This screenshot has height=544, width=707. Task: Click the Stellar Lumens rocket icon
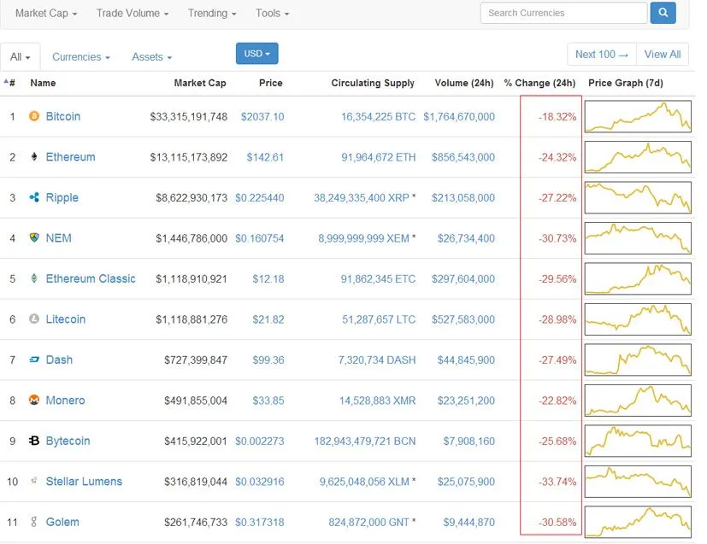point(34,481)
